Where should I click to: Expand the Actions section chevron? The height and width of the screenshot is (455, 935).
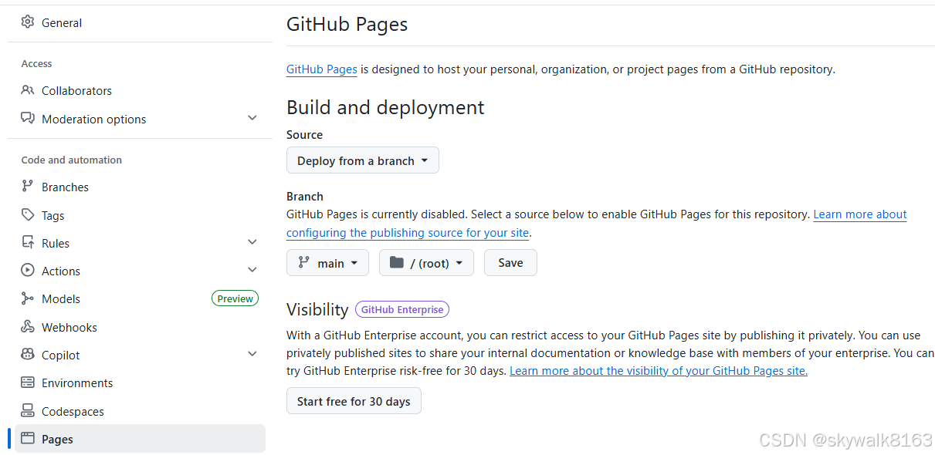pyautogui.click(x=252, y=270)
